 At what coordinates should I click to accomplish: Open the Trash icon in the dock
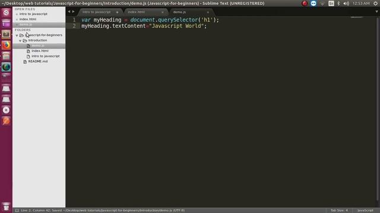pyautogui.click(x=6, y=207)
